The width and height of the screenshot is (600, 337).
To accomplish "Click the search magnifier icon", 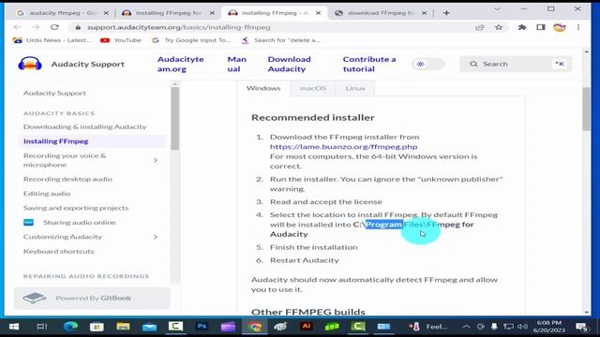I will pyautogui.click(x=473, y=64).
